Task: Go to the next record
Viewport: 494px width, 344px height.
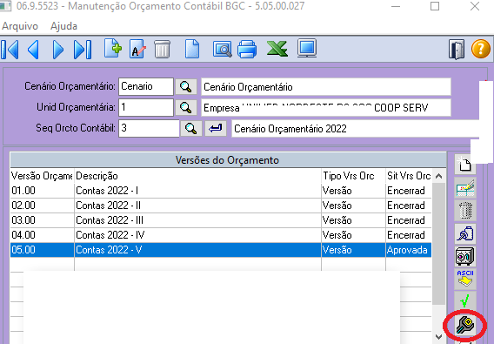Action: tap(58, 50)
